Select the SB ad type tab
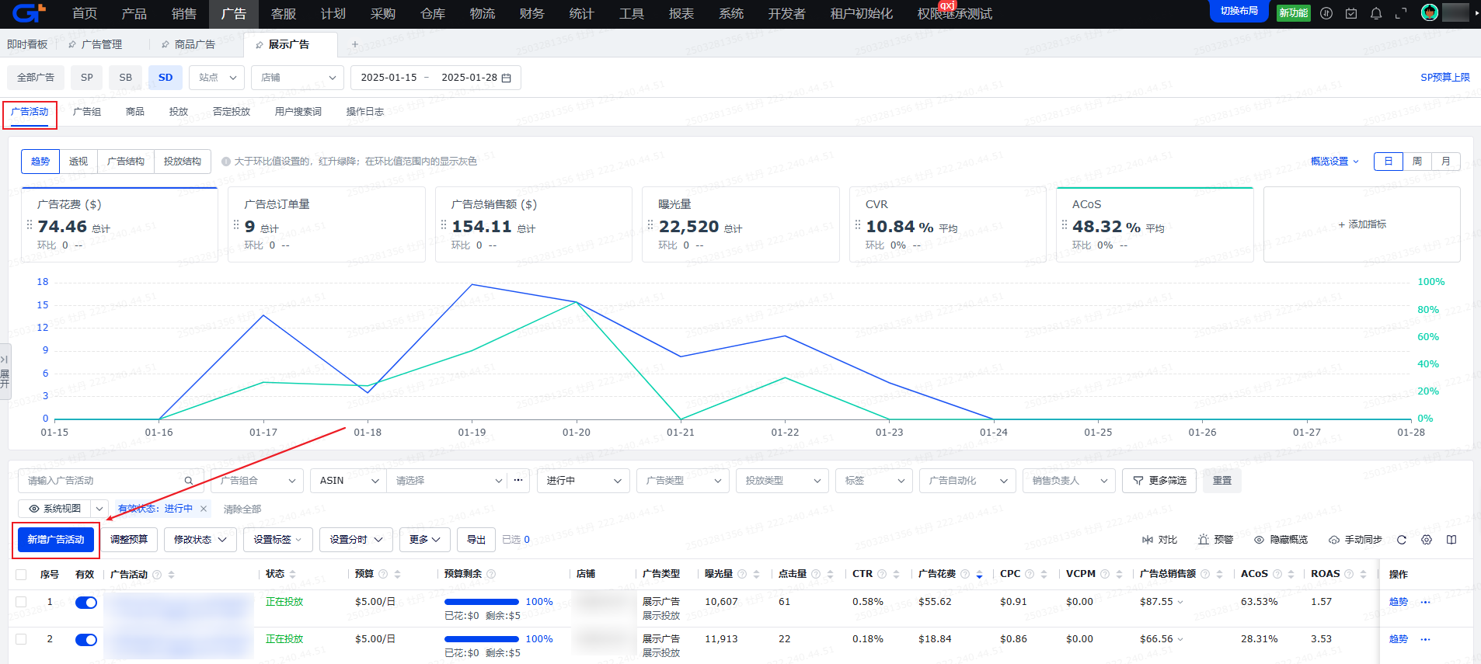The width and height of the screenshot is (1481, 664). [x=126, y=78]
